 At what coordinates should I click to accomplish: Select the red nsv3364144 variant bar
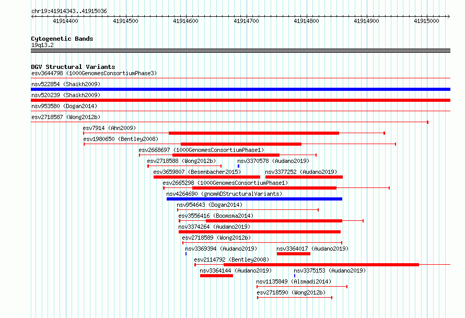click(x=216, y=276)
